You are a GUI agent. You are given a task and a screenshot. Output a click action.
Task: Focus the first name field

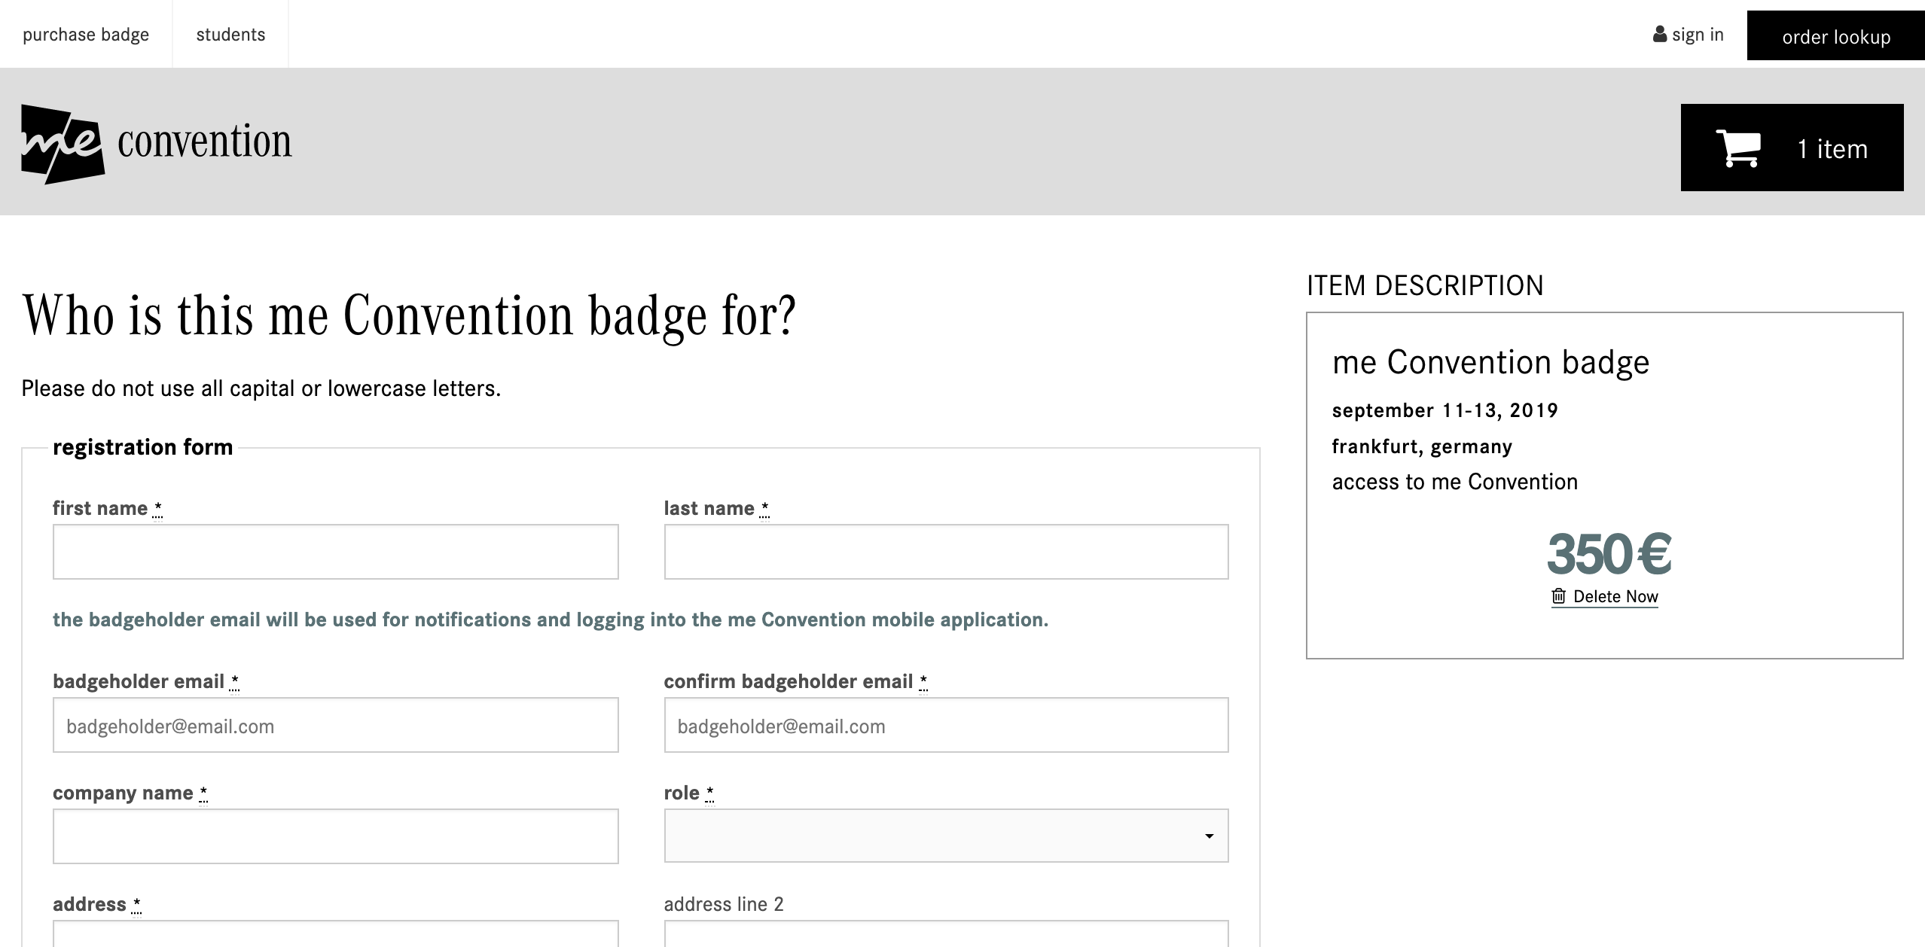click(x=335, y=552)
